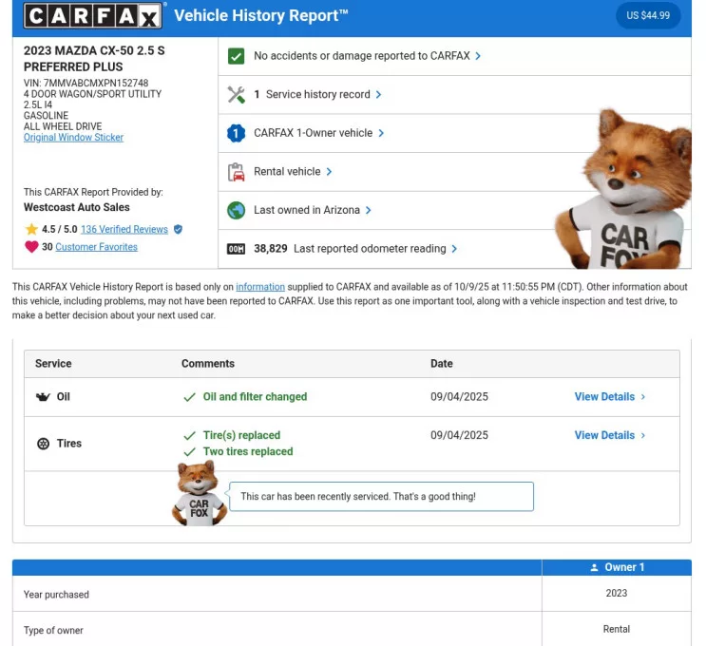Open the Original Window Sticker link
706x646 pixels.
(x=73, y=138)
